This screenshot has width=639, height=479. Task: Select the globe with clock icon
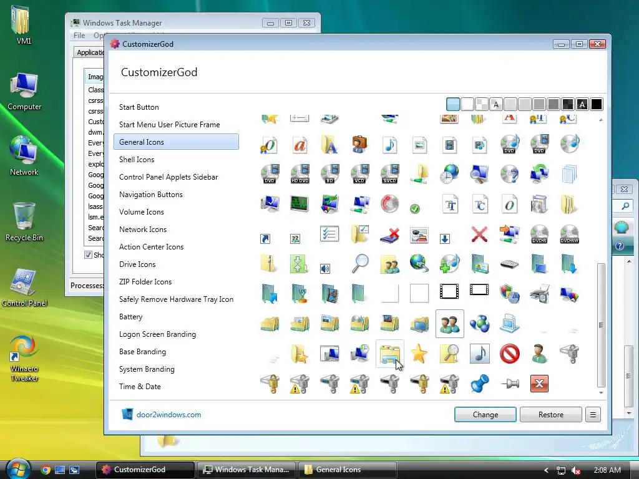pyautogui.click(x=449, y=174)
